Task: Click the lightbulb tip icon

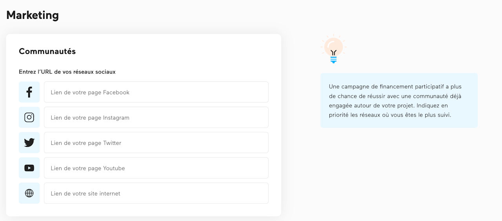Action: coord(333,49)
